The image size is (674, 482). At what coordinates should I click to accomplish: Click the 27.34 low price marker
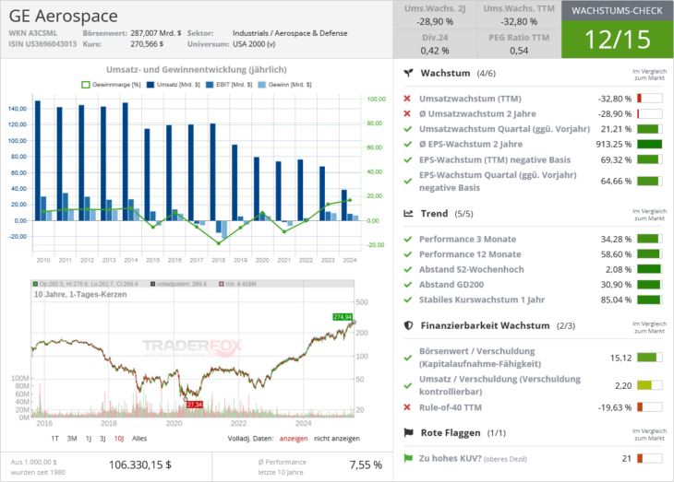click(195, 405)
